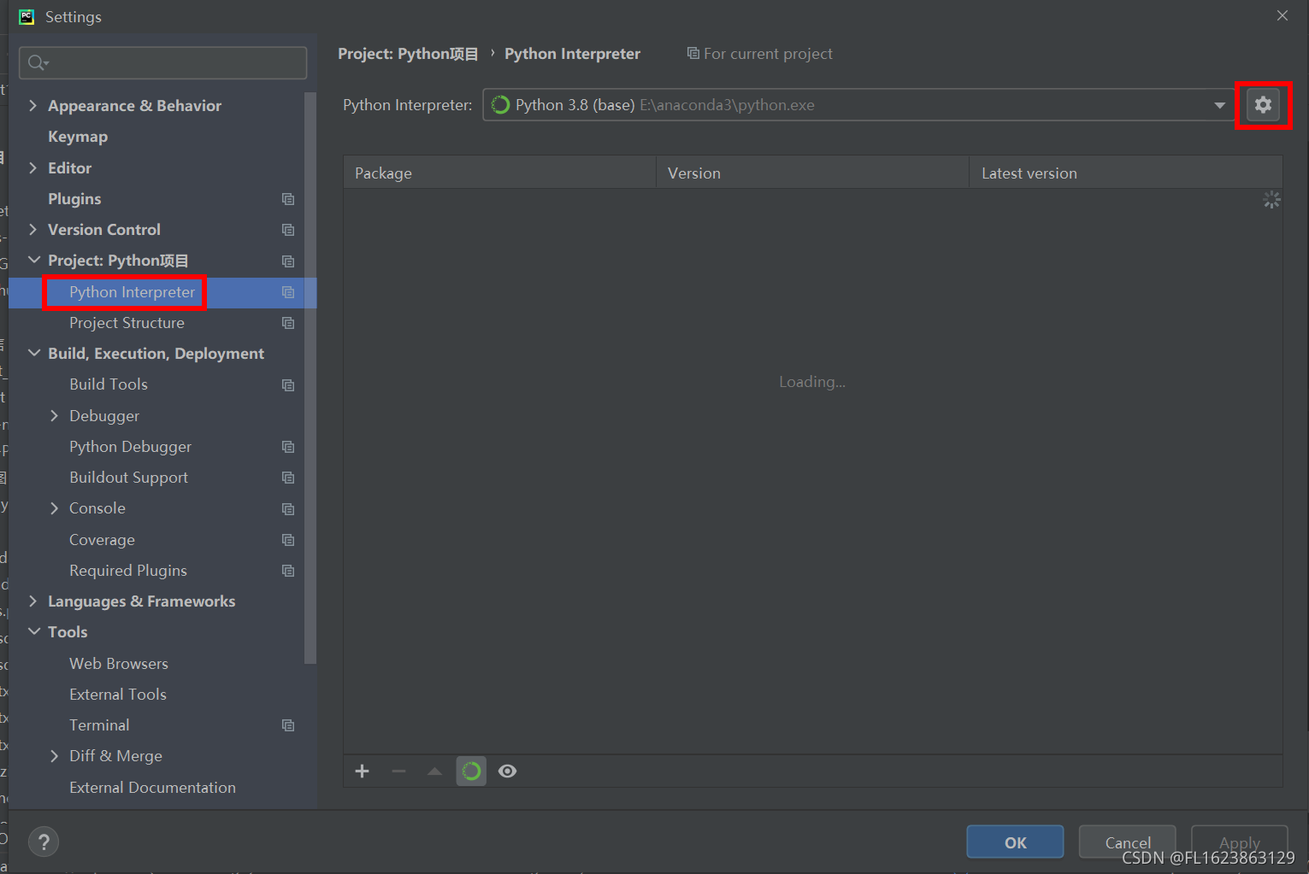
Task: Open Buildout Support settings
Action: [x=128, y=478]
